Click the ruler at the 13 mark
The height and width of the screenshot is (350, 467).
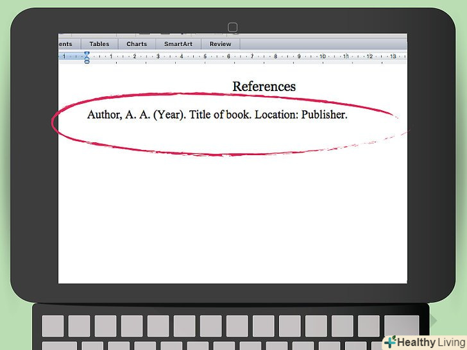(393, 56)
